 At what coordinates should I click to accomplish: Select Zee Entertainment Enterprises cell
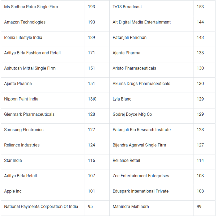pyautogui.click(x=141, y=176)
